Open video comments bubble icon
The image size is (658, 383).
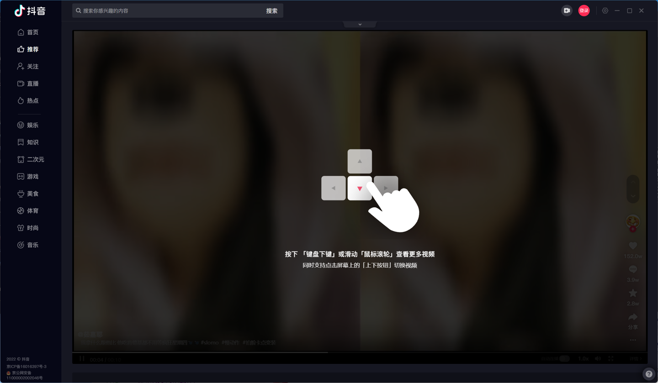(x=633, y=270)
